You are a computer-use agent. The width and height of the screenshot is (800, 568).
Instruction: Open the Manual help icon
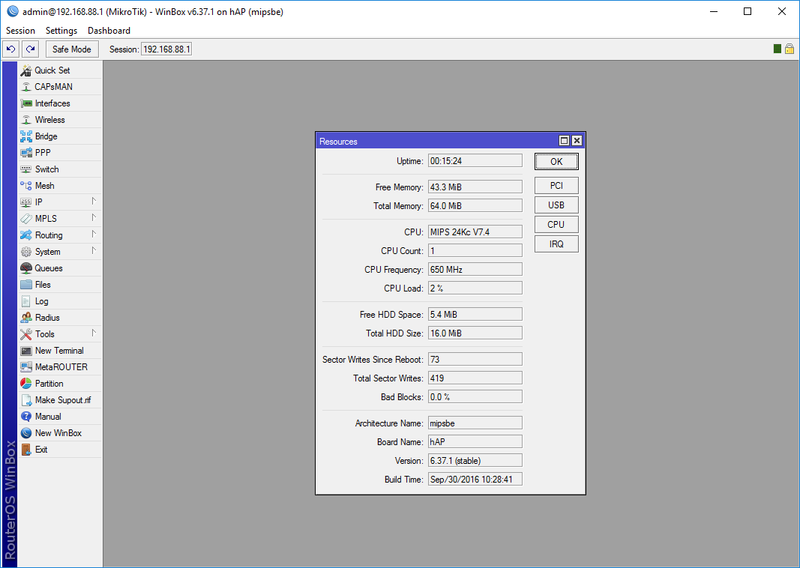pyautogui.click(x=26, y=417)
